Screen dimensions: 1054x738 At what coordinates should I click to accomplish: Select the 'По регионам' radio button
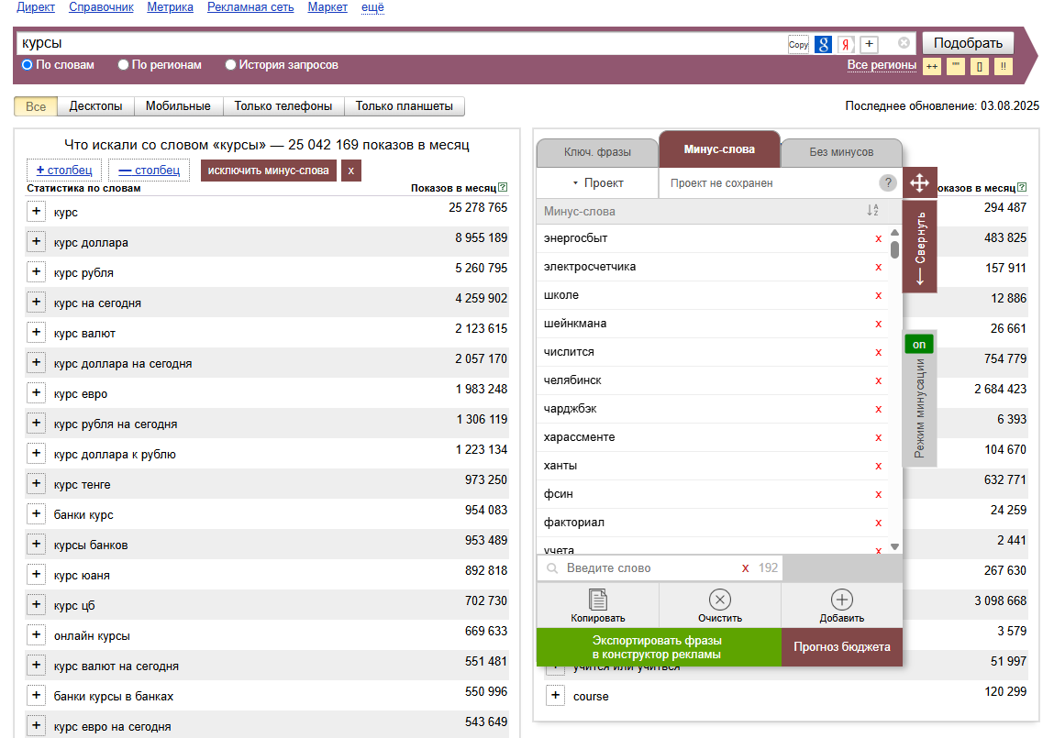coord(123,65)
